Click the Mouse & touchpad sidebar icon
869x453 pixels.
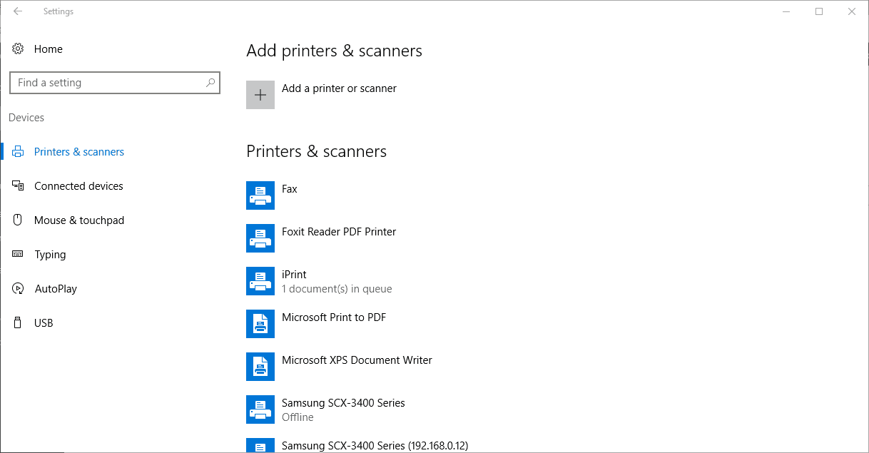tap(19, 220)
